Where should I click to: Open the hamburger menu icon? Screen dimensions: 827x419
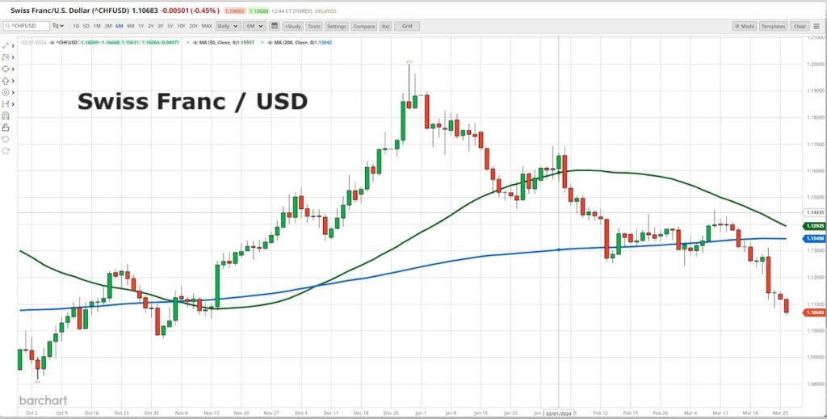point(817,26)
